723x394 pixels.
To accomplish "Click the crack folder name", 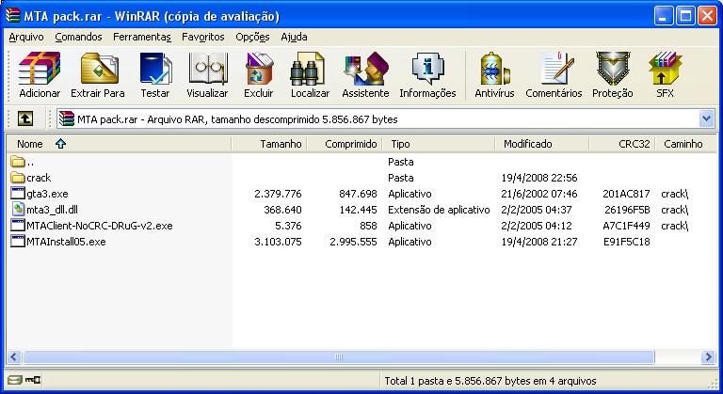I will (39, 178).
